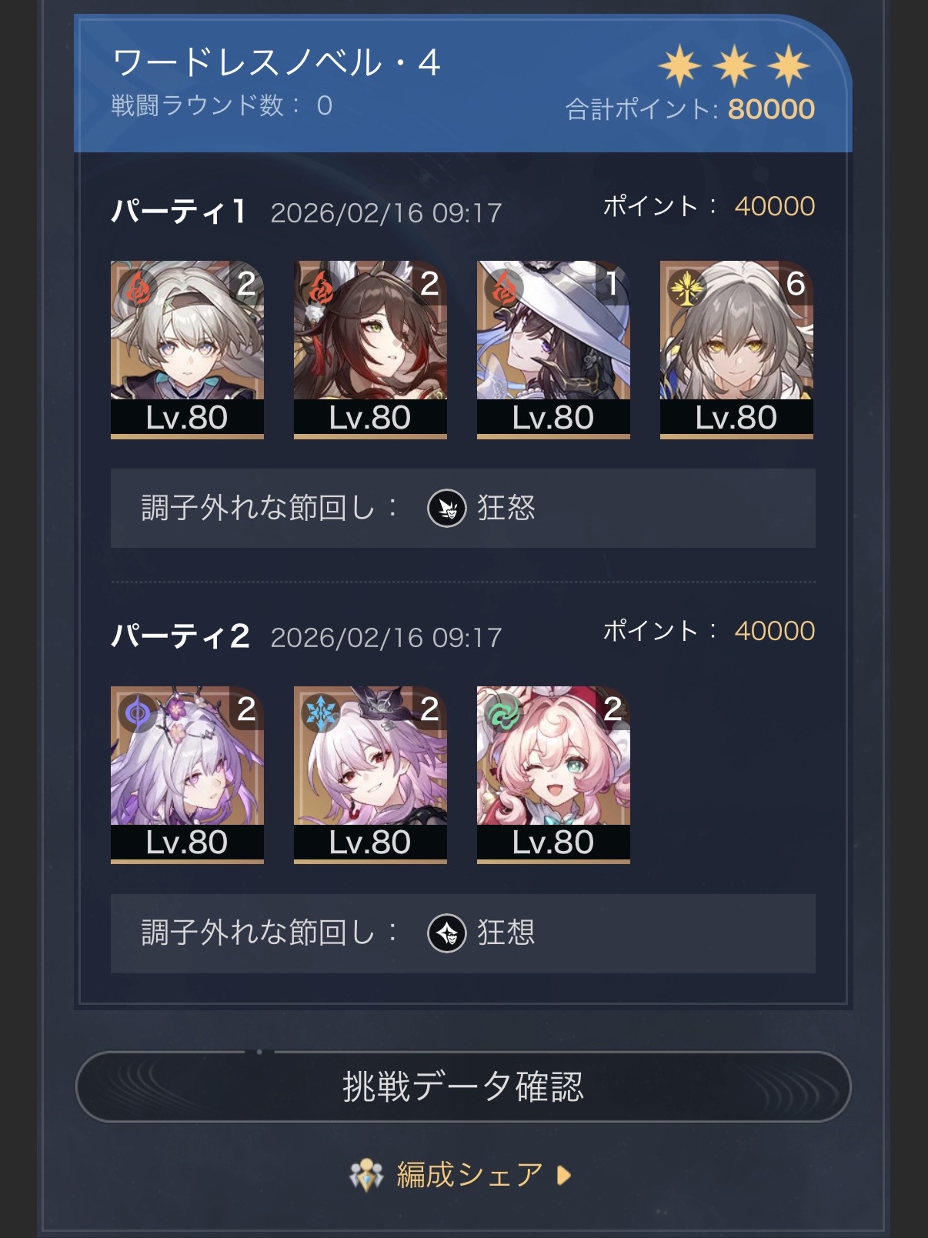Click the formation share team icon

[366, 1175]
